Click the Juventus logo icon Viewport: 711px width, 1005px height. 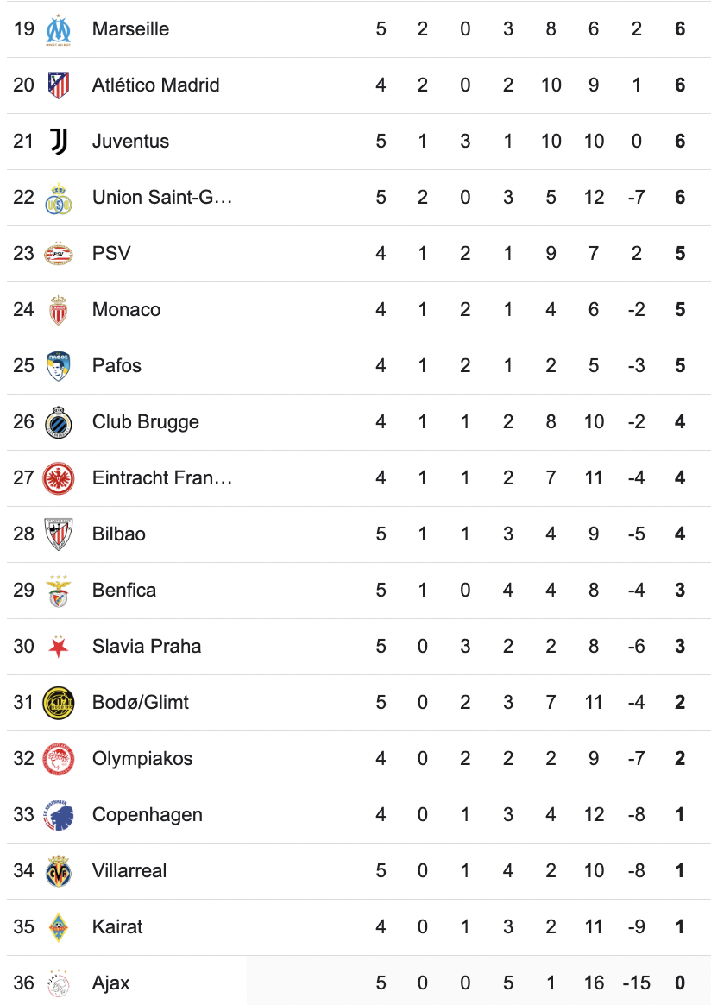tap(59, 142)
